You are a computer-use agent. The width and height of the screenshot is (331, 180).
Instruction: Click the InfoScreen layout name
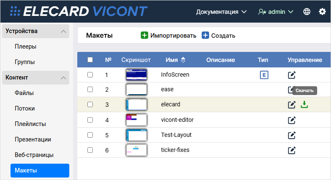[x=175, y=75]
